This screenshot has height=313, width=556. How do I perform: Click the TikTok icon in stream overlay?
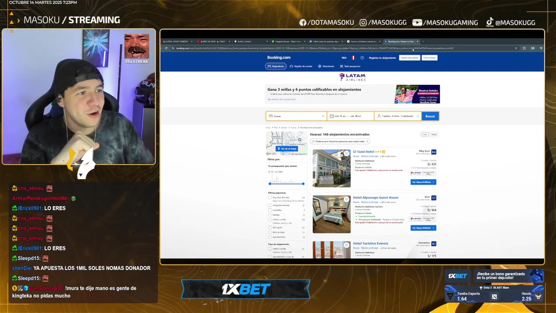[490, 22]
